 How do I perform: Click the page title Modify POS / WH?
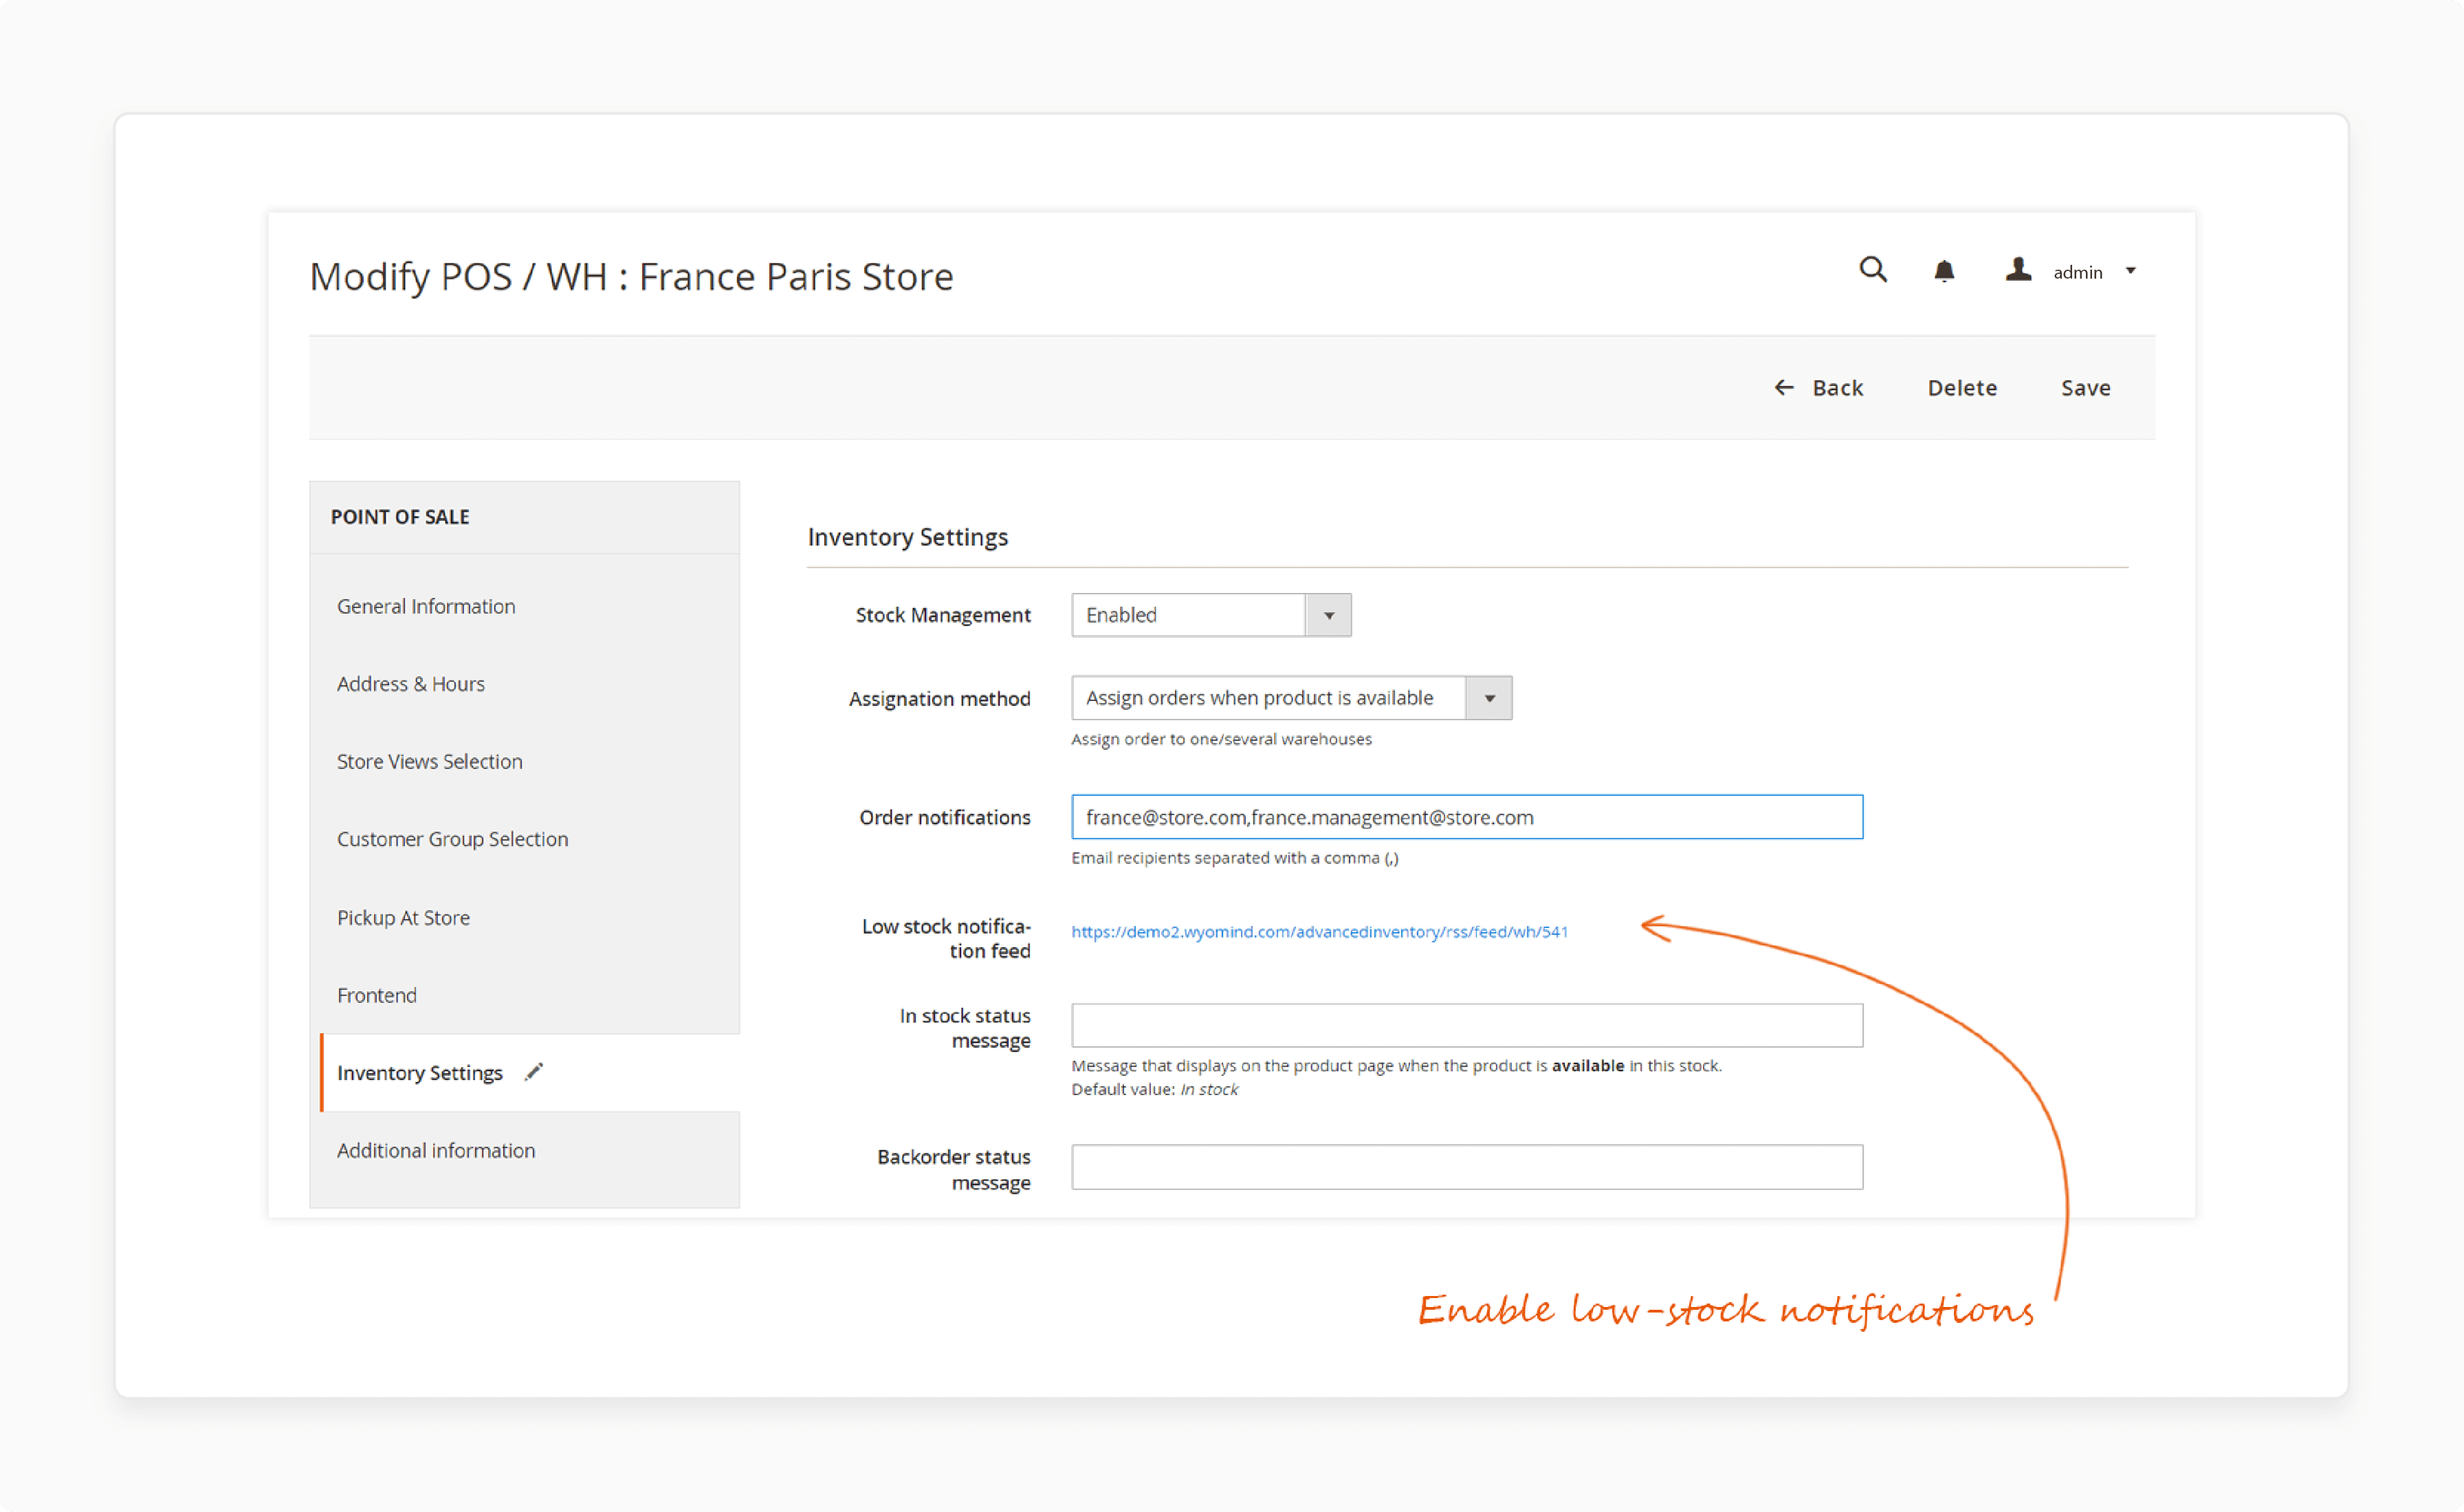[x=631, y=276]
